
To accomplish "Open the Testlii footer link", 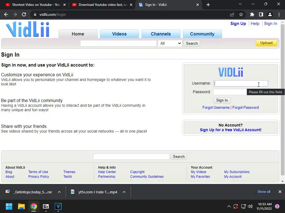I will point(67,177).
